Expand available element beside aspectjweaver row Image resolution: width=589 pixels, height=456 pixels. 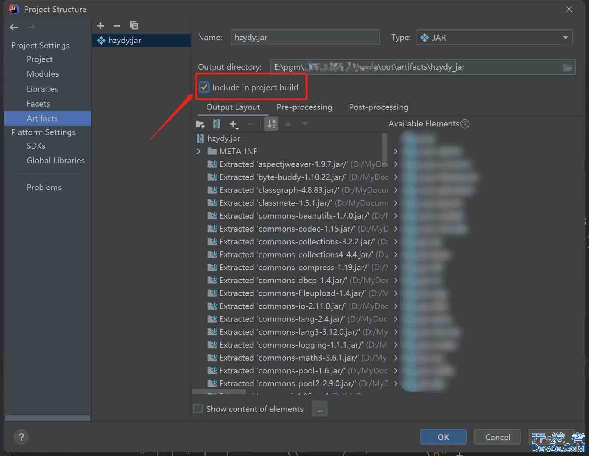pyautogui.click(x=395, y=164)
